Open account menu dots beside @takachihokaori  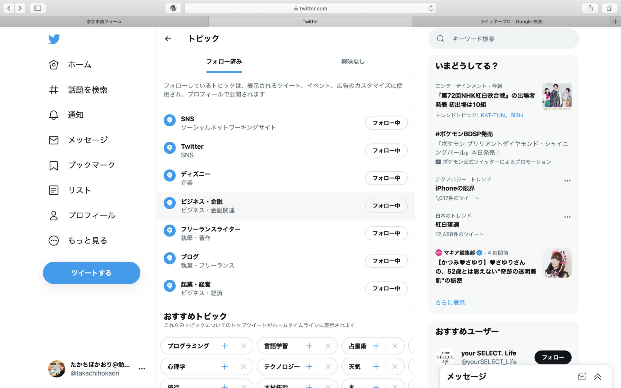point(142,369)
